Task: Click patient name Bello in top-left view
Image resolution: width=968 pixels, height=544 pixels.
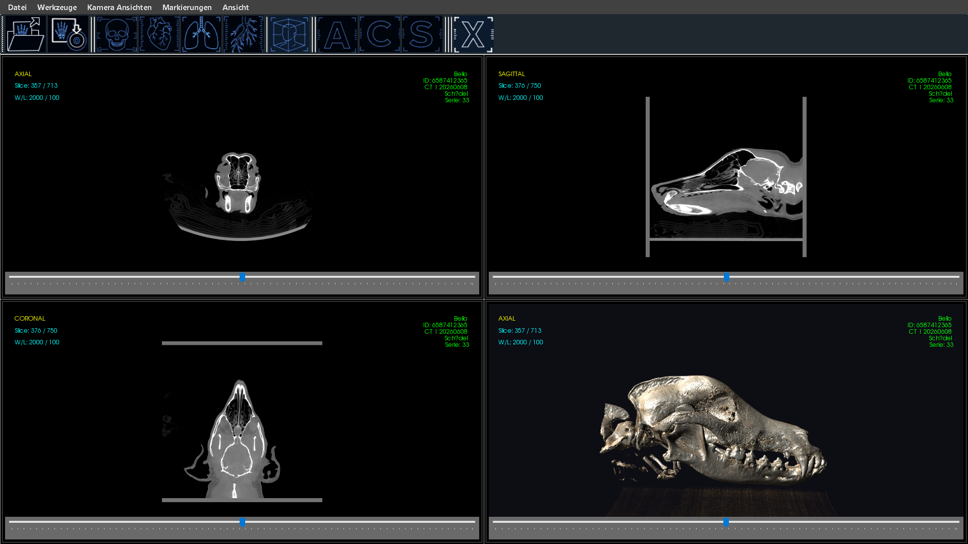Action: [461, 74]
